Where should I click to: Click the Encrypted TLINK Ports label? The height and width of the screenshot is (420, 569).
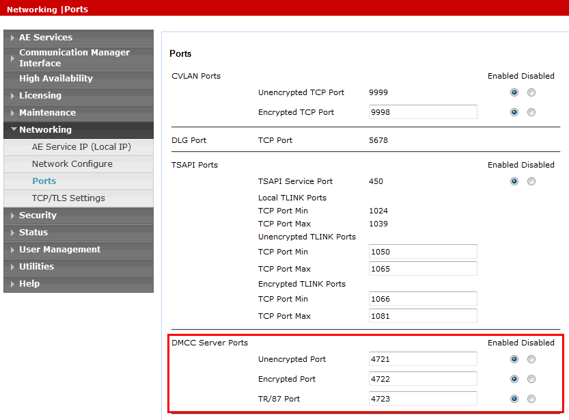tap(302, 284)
